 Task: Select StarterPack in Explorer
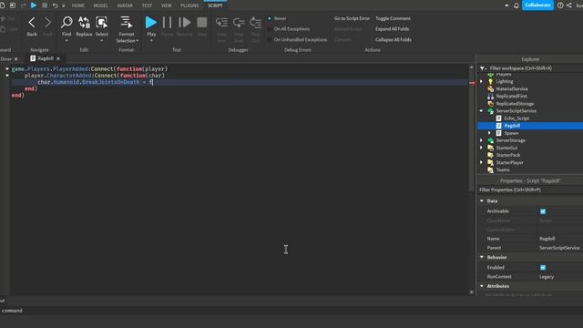508,155
